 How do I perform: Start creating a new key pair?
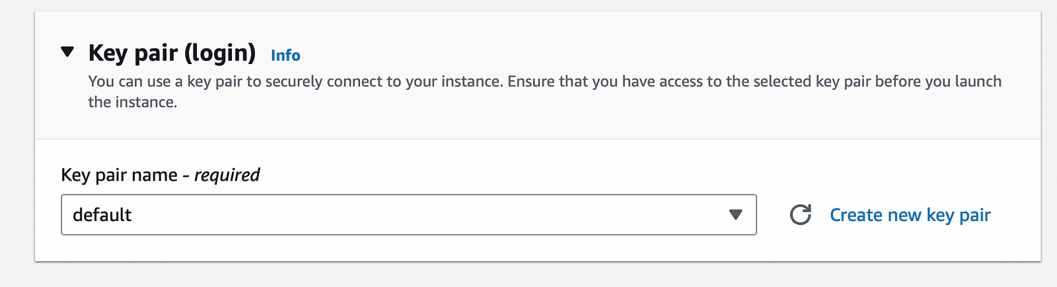pos(910,215)
